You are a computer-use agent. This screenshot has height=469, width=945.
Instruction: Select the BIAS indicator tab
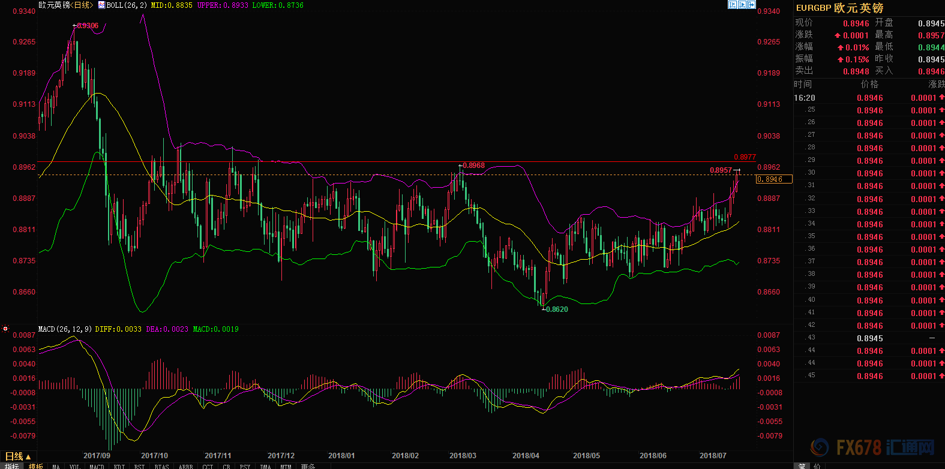tap(161, 466)
